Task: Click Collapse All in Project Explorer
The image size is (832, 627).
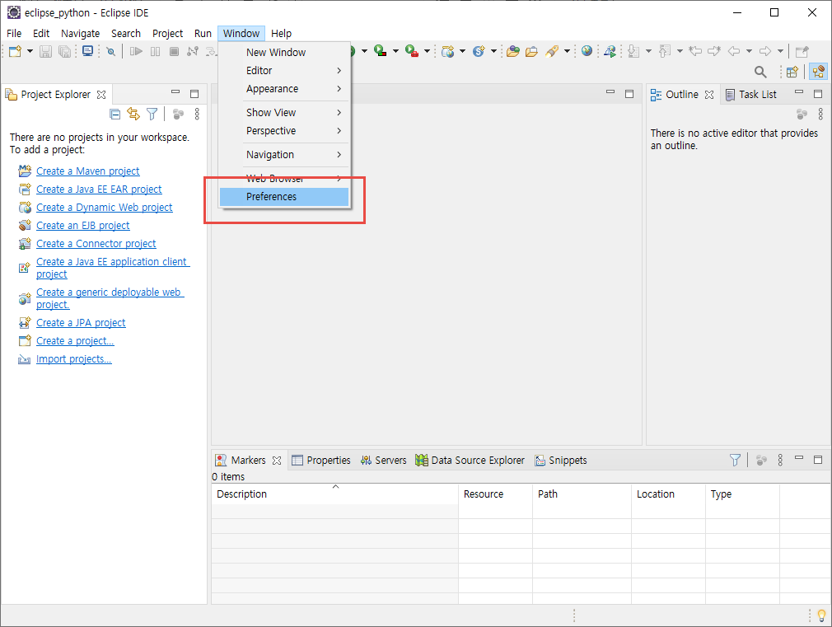Action: 115,114
